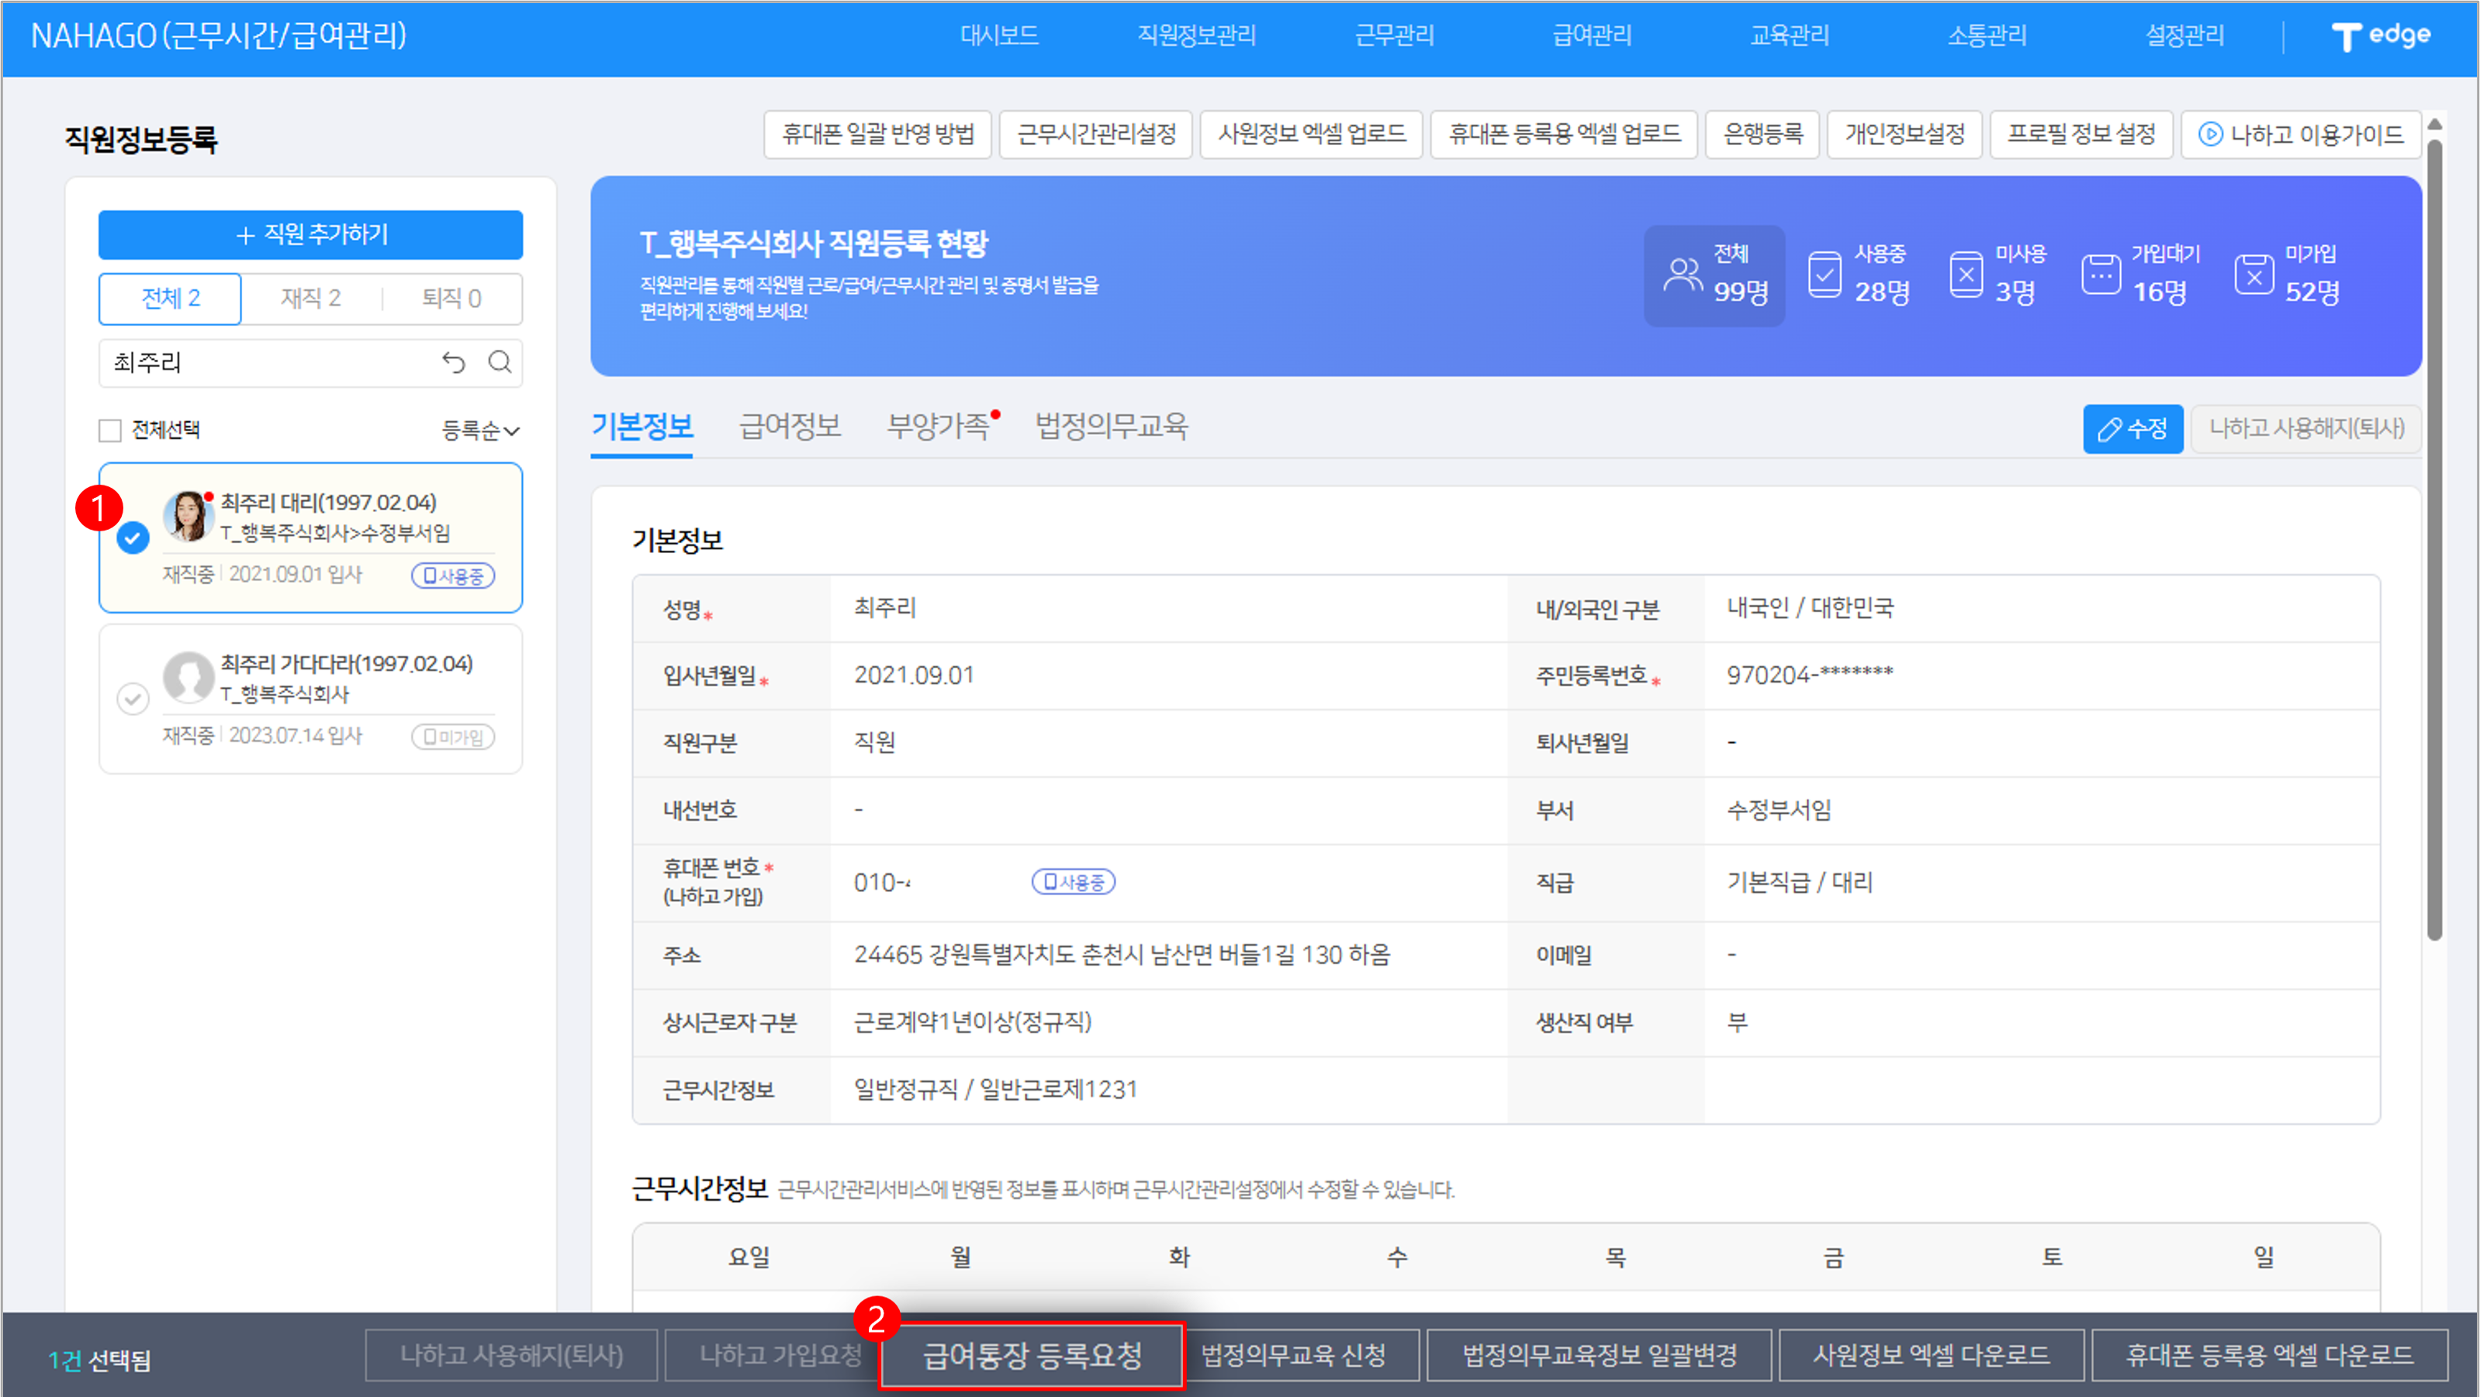Click the scrollbar up arrow

pyautogui.click(x=2435, y=124)
